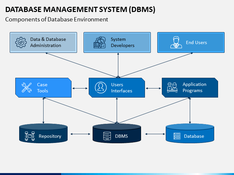Click the crossed wrench and screwdriver icon
The width and height of the screenshot is (234, 175).
coord(27,87)
